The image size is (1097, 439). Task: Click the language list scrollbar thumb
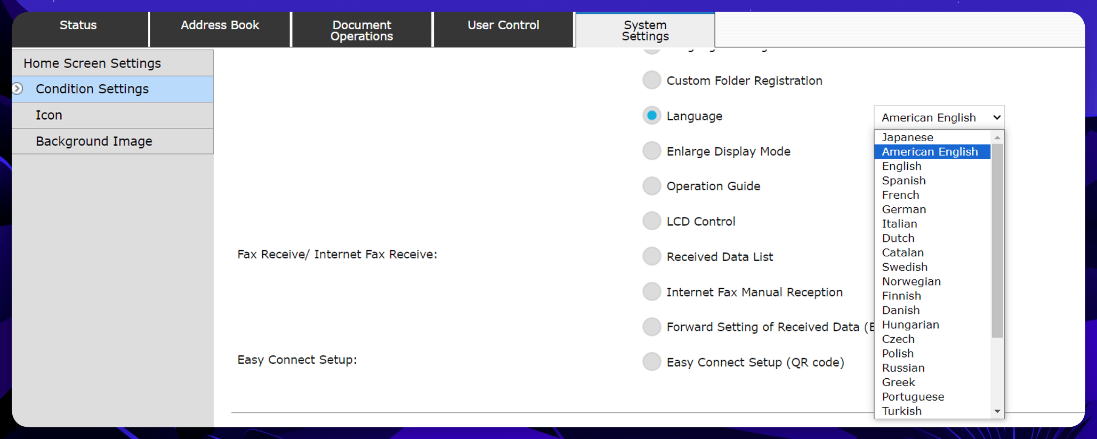click(997, 241)
